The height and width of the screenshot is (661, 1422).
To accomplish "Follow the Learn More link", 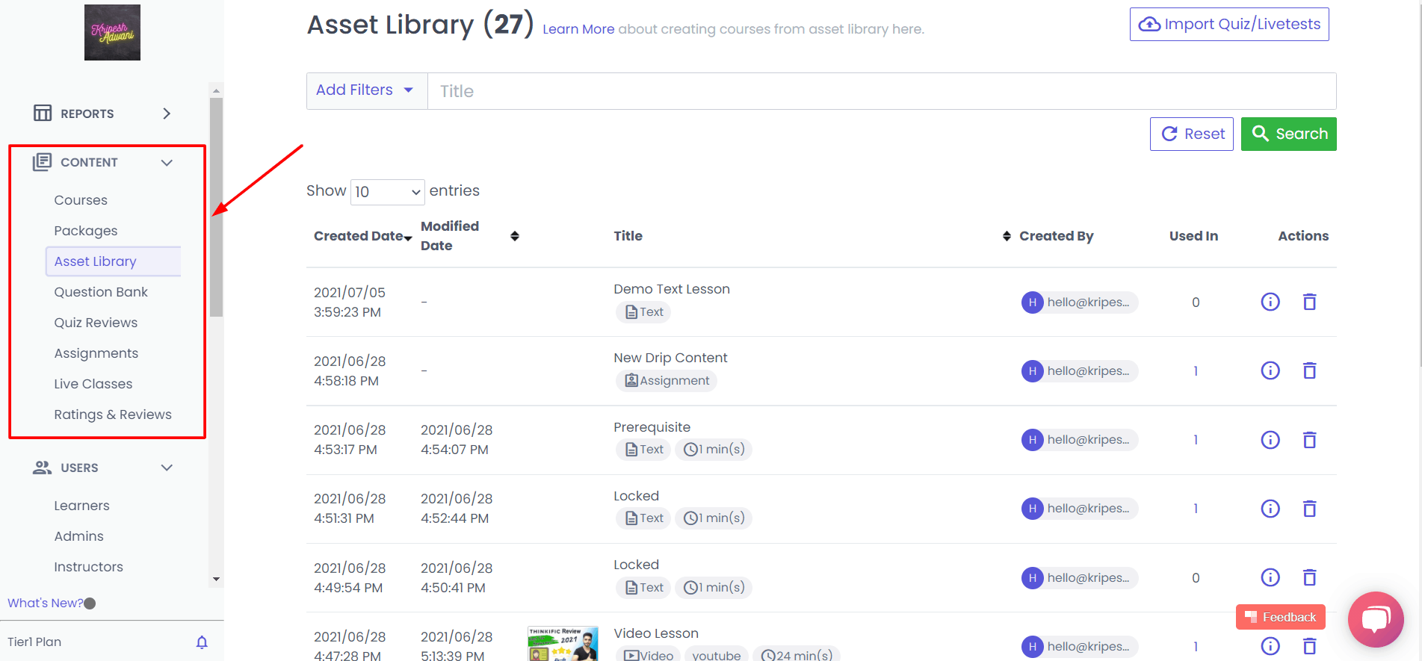I will pyautogui.click(x=578, y=29).
